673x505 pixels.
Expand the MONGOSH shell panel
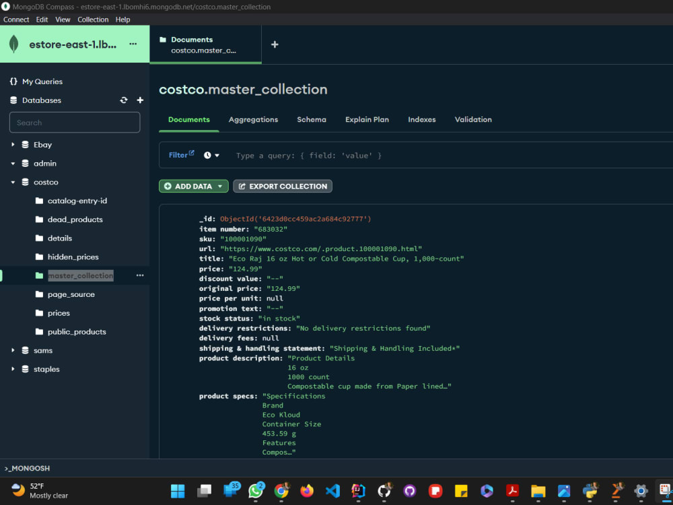[x=27, y=468]
